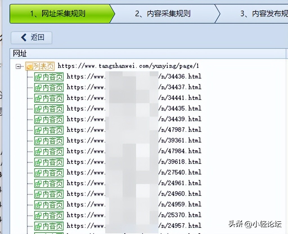Viewport: 288px width, 234px height.
Task: Click 内容页 icon for 34439.html
Action: coord(49,119)
